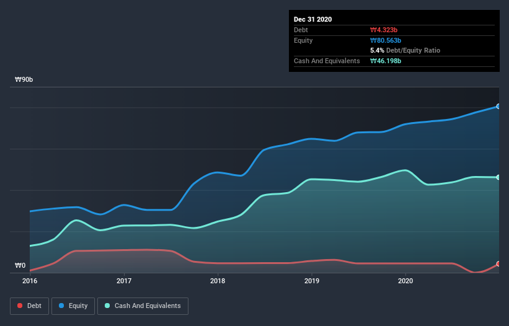The height and width of the screenshot is (326, 509).
Task: Click the Cash And Equivalents endpoint marker
Action: coord(498,177)
